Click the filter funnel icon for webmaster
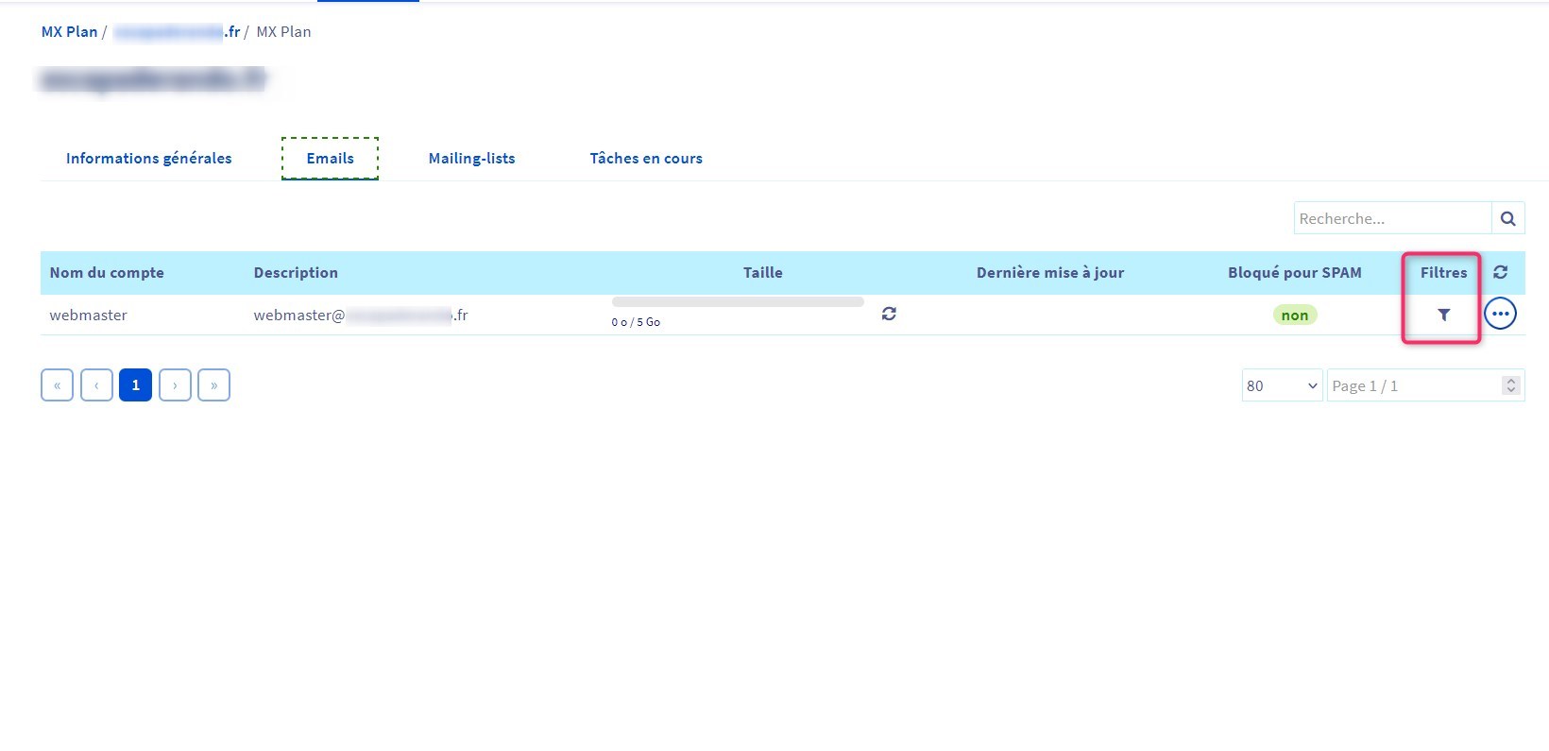 [x=1443, y=315]
